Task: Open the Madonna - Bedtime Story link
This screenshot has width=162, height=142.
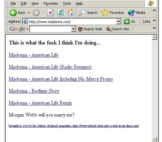Action: (x=34, y=91)
